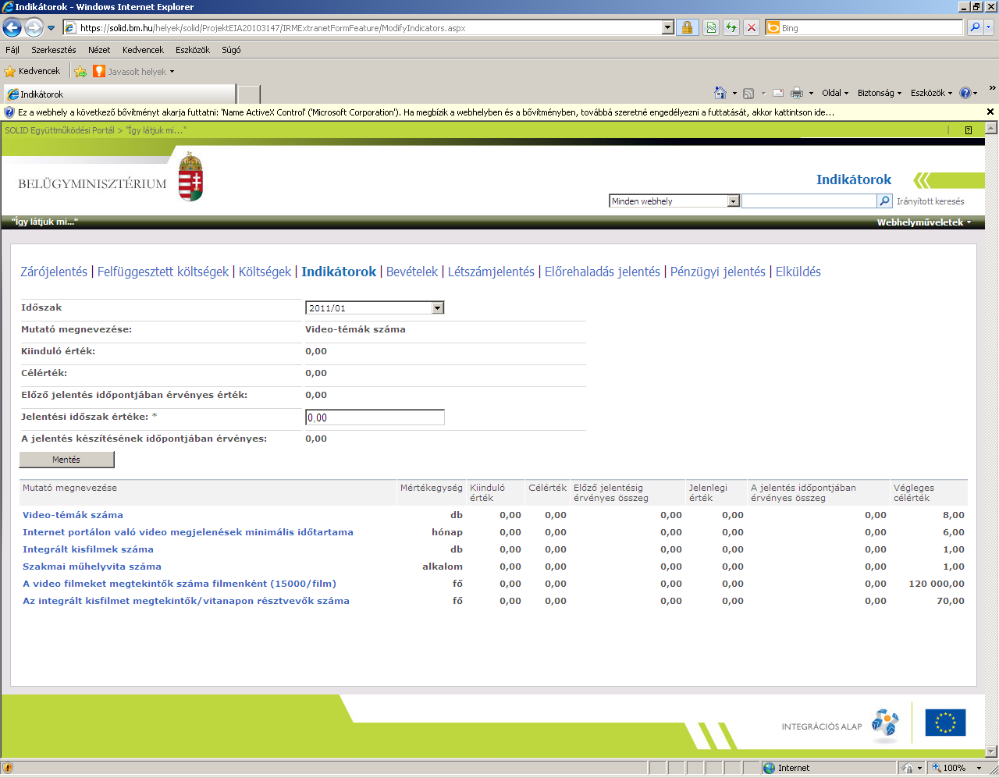999x778 pixels.
Task: Open the recent pages dropdown arrow
Action: pos(52,28)
